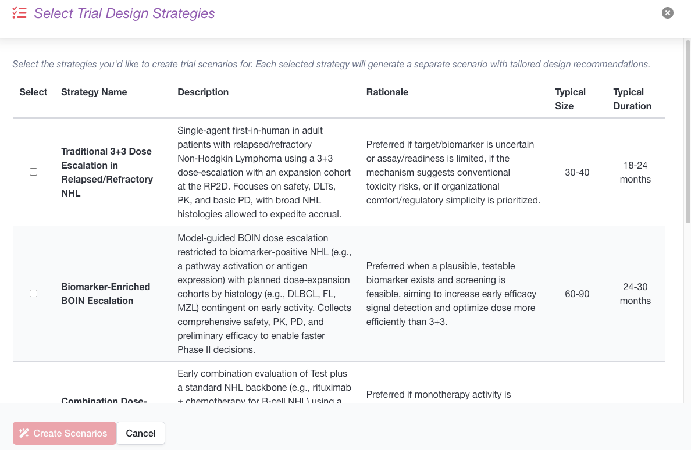Click the vertical scrollbar of the strategies list
The width and height of the screenshot is (691, 450).
coord(688,134)
